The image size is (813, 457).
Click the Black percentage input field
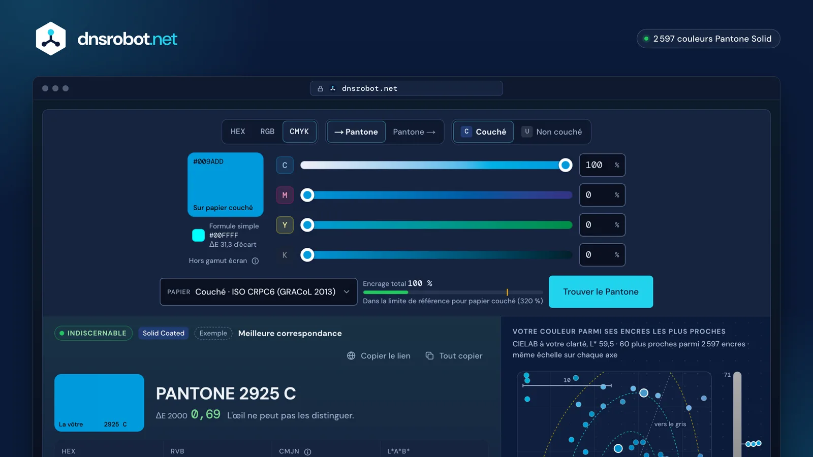tap(602, 255)
